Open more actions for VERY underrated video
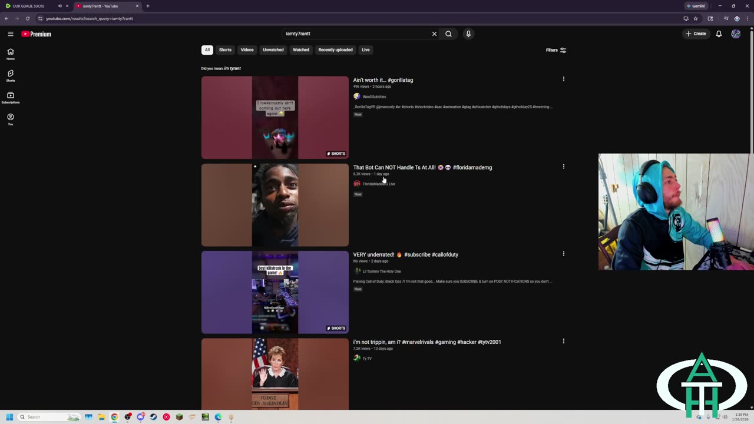Viewport: 754px width, 424px height. (x=563, y=254)
